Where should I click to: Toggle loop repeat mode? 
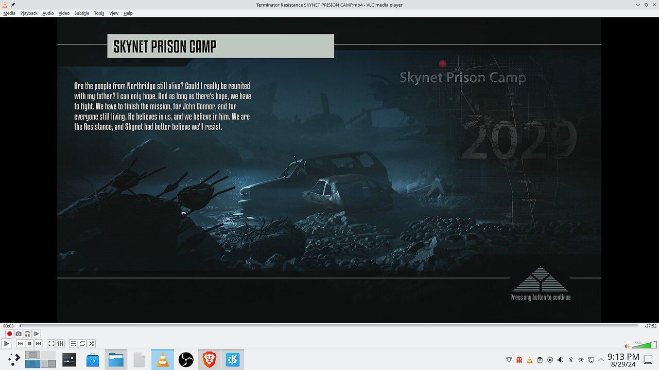[82, 344]
